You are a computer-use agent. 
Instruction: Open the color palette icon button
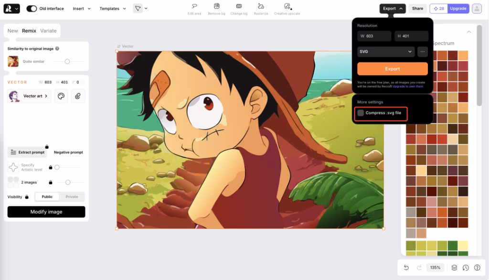[x=61, y=96]
